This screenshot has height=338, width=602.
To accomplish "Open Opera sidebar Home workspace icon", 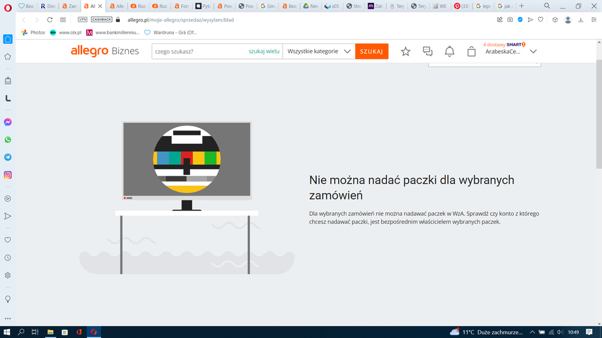I will [8, 39].
